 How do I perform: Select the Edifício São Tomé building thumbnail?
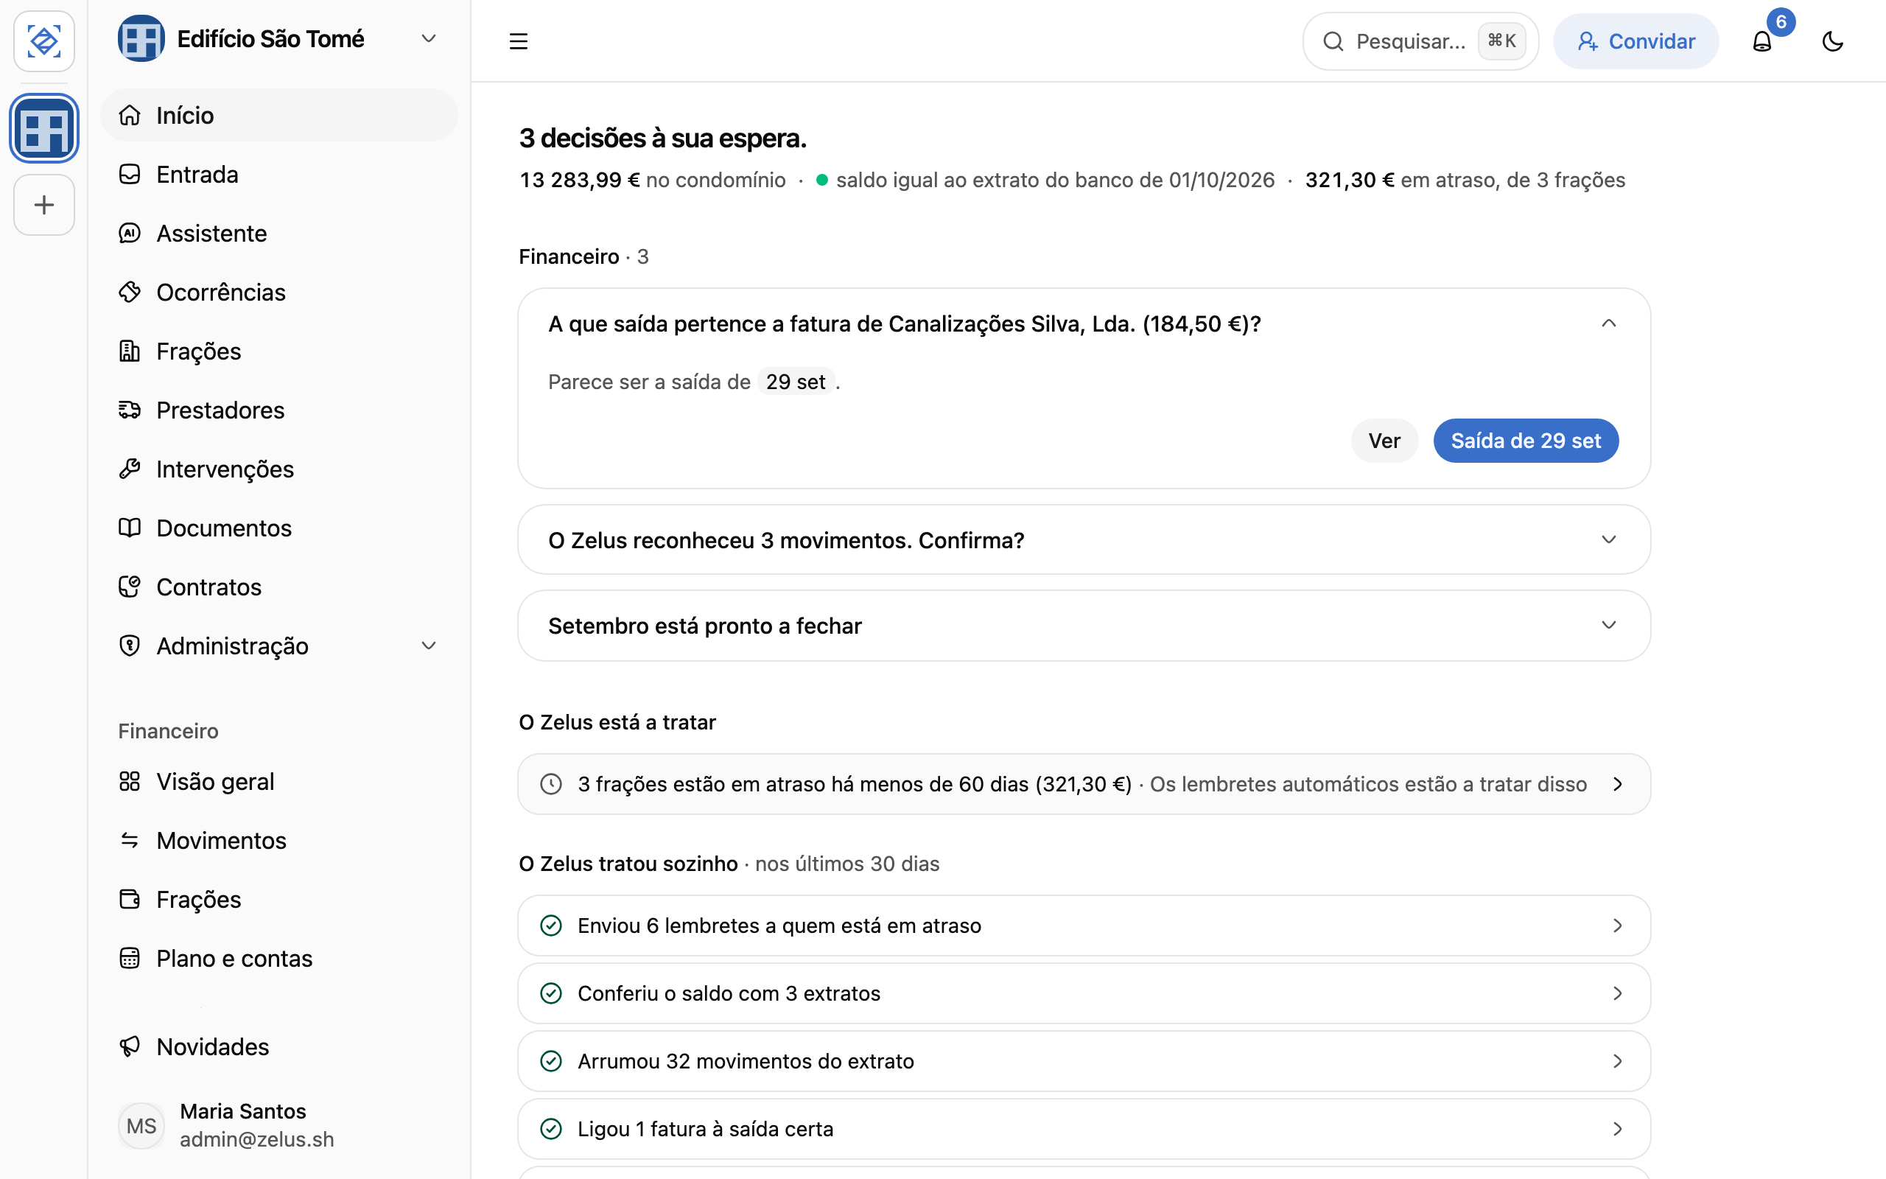coord(43,129)
